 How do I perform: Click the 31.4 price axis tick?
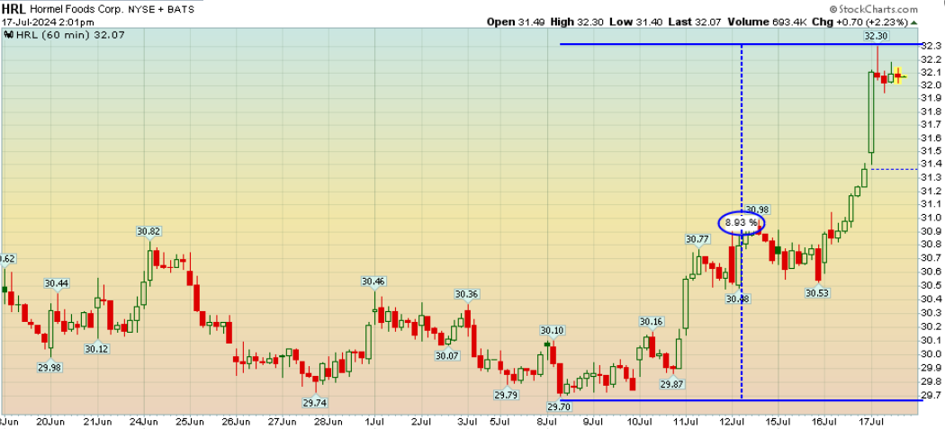pos(931,164)
